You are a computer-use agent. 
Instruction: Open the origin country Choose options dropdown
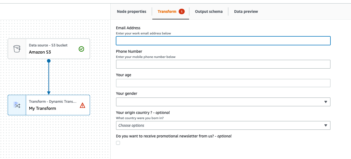pyautogui.click(x=223, y=125)
